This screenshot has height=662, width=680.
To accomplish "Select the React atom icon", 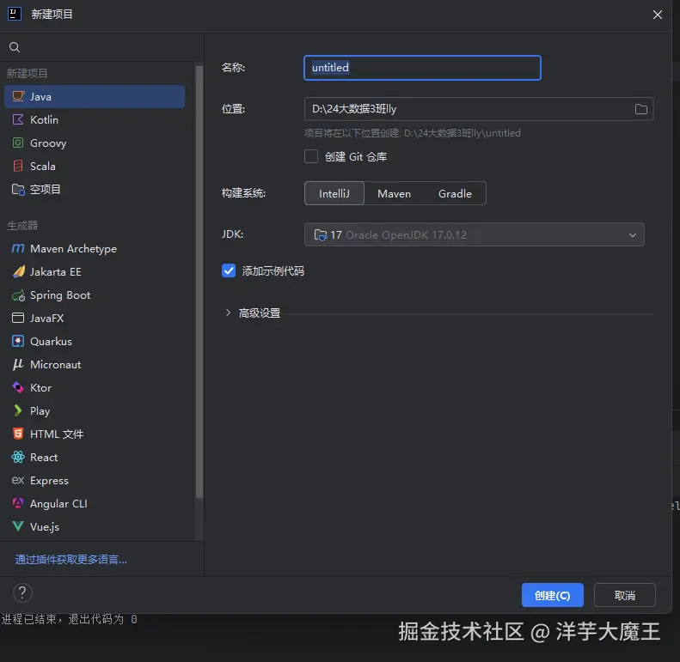I will 18,457.
